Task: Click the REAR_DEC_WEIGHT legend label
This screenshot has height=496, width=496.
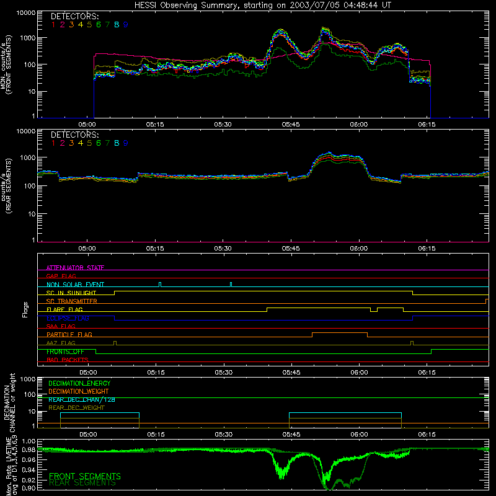Action: coord(76,408)
